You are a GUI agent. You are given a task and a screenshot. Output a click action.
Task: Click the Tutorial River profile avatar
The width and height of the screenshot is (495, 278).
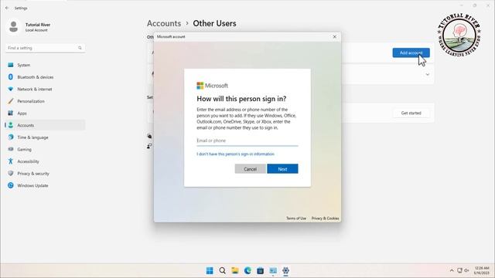[13, 27]
